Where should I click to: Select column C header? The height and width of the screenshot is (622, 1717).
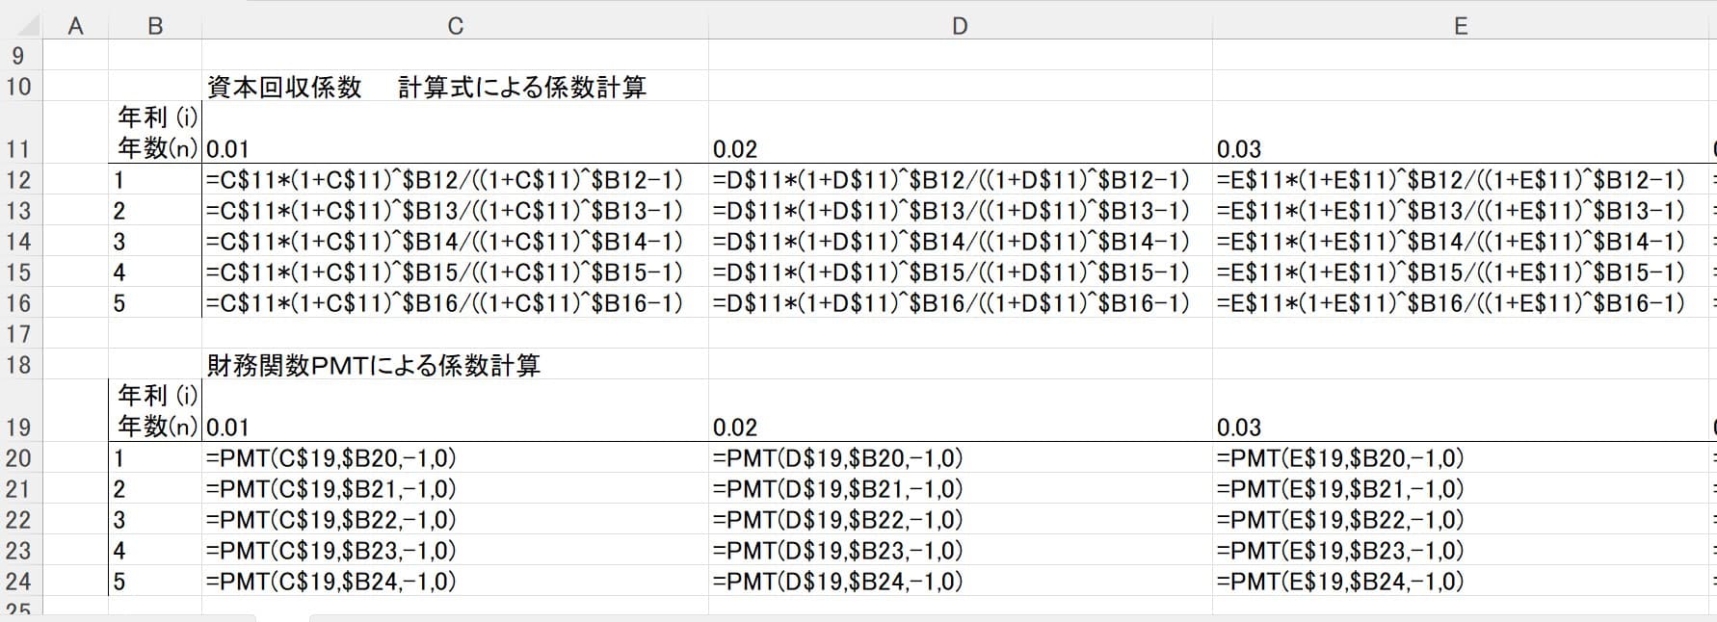[x=455, y=26]
